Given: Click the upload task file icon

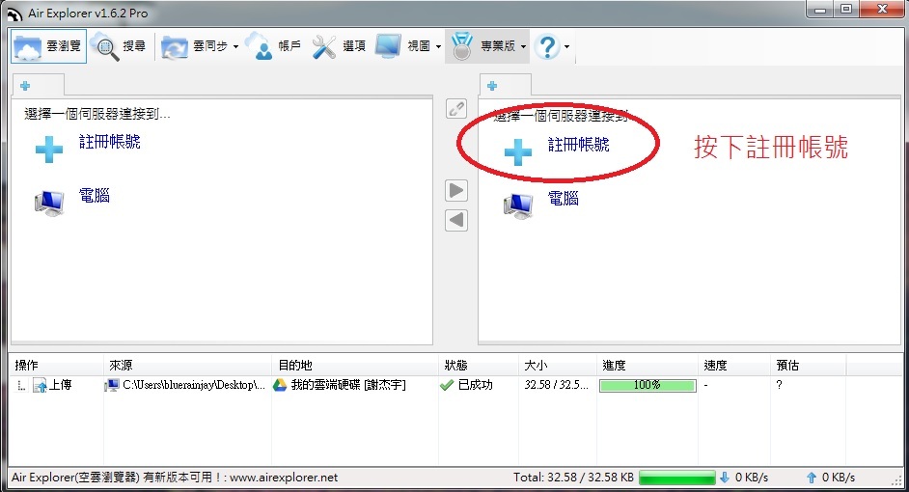Looking at the screenshot, I should [x=40, y=385].
